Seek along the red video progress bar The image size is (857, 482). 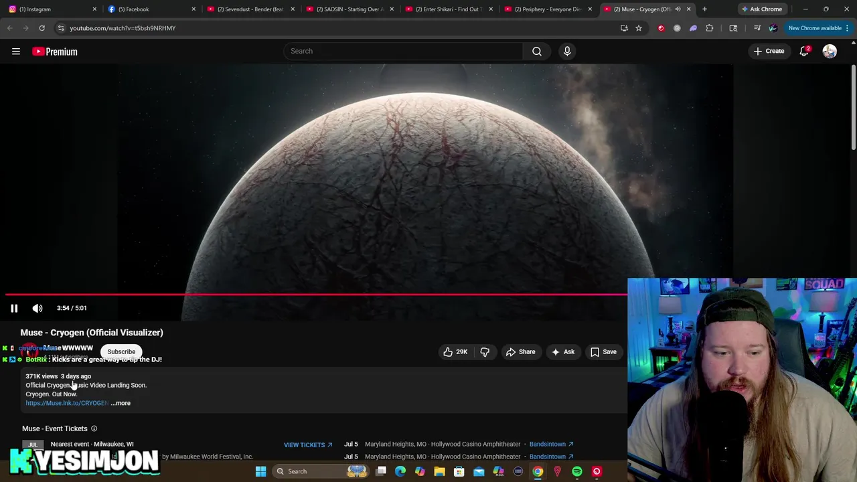pyautogui.click(x=316, y=294)
